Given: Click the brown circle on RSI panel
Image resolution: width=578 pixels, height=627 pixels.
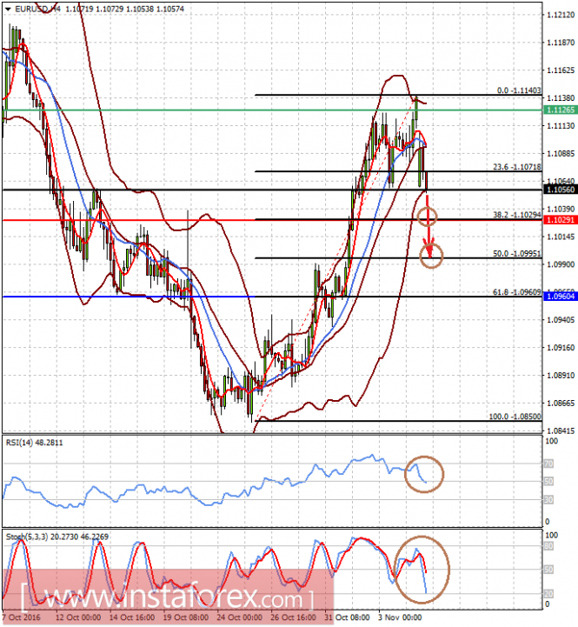Looking at the screenshot, I should coord(424,474).
